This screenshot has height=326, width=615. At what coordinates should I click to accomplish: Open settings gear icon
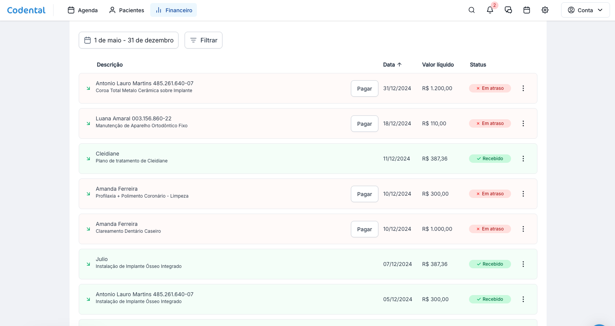pyautogui.click(x=545, y=10)
